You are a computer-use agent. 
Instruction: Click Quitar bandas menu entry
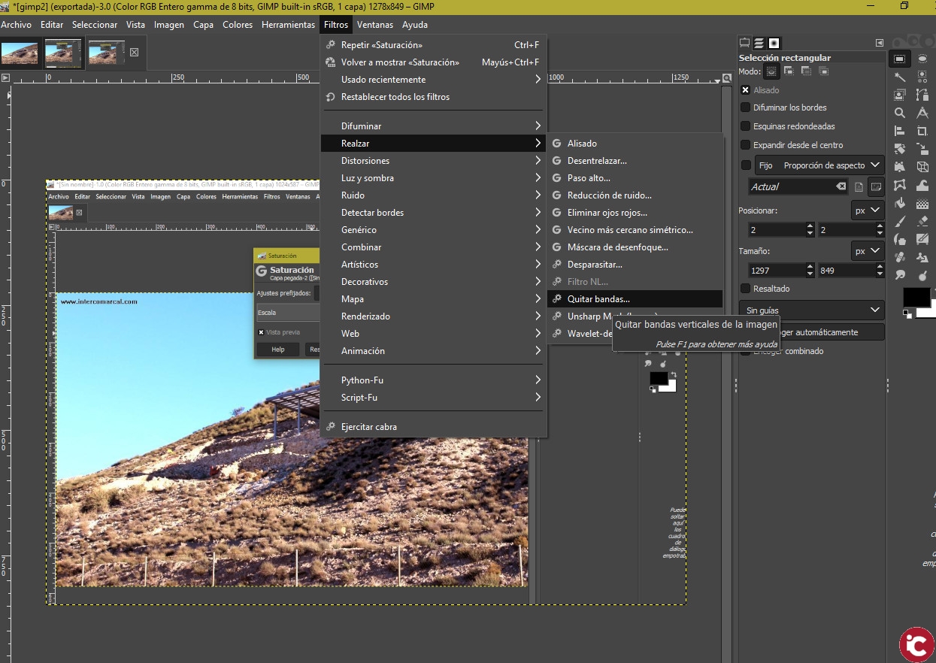[598, 299]
